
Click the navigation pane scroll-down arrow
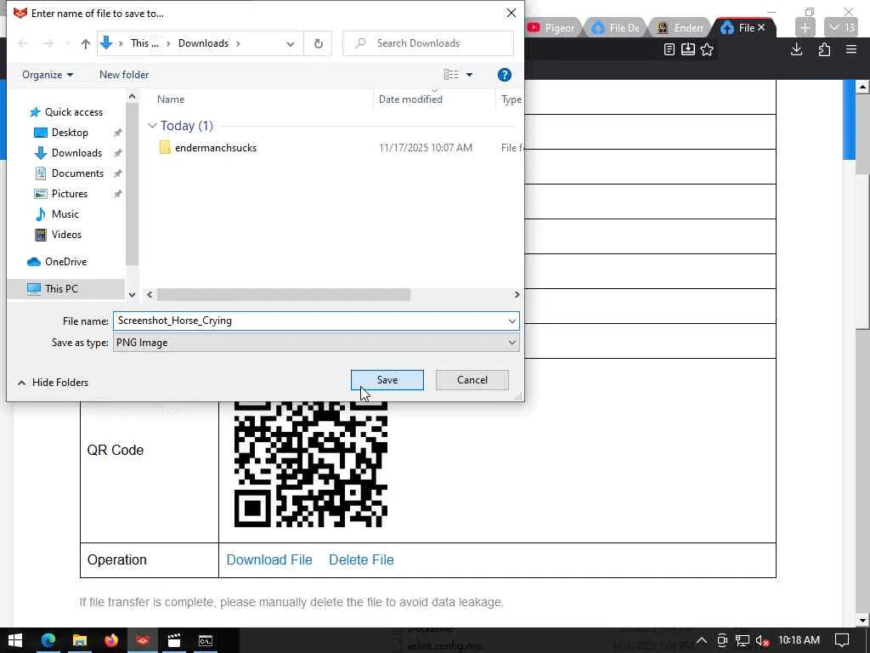(x=132, y=295)
